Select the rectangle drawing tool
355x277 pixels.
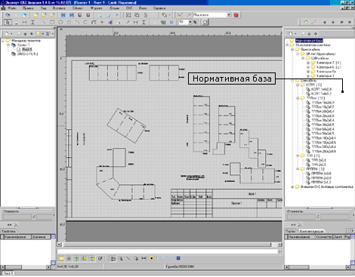click(x=52, y=22)
